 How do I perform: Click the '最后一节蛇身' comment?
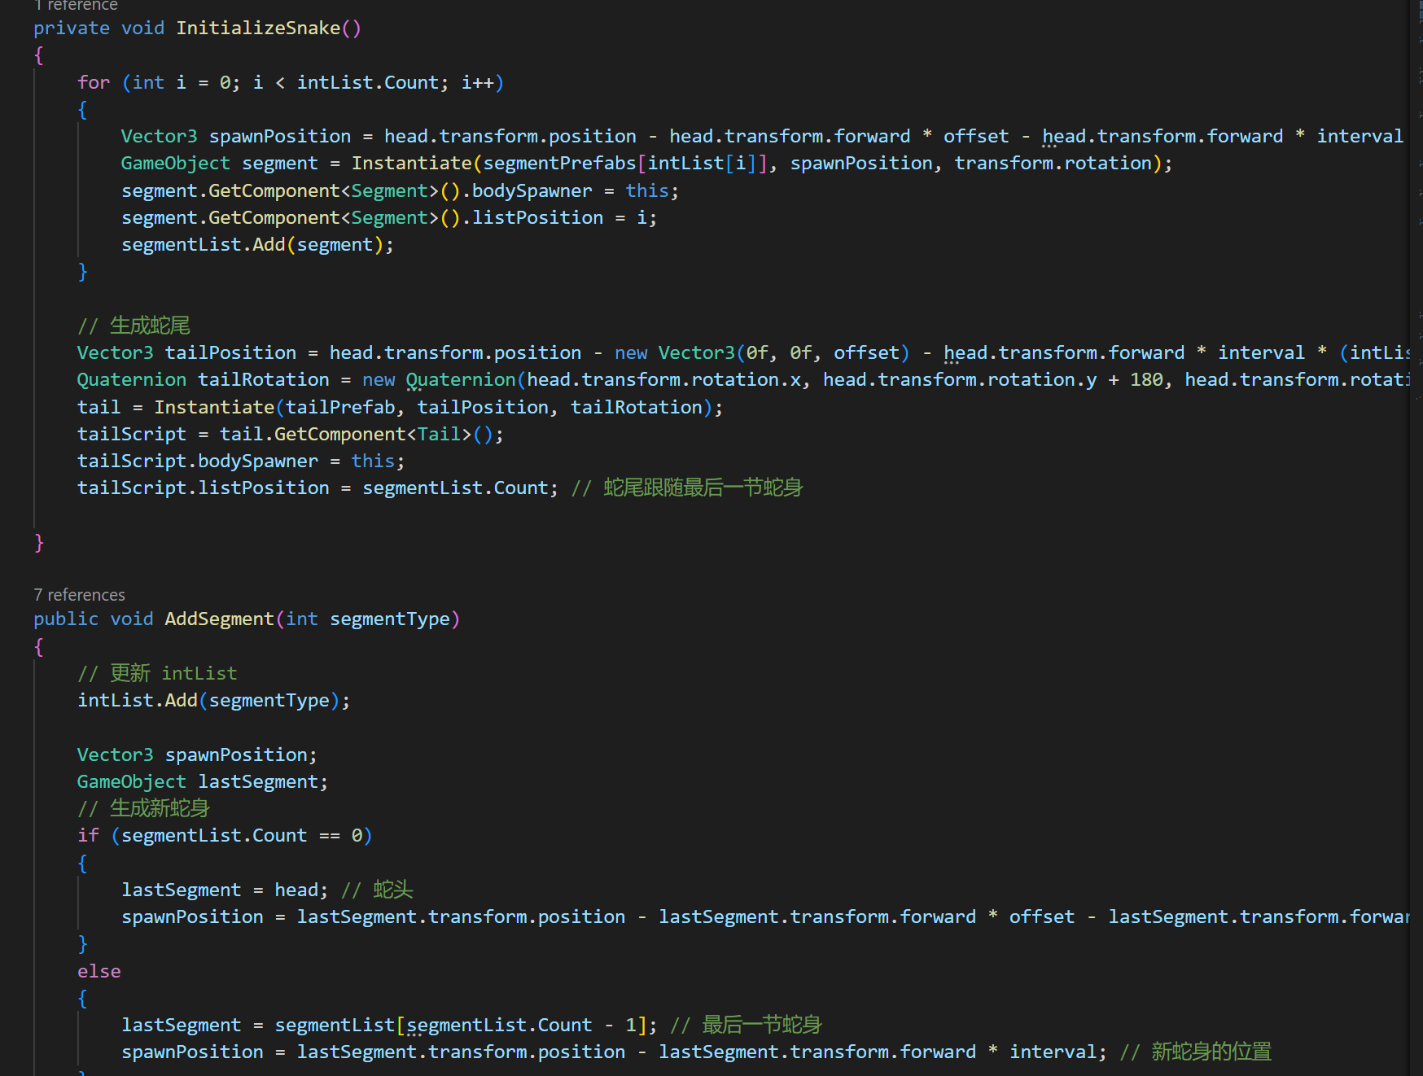tap(762, 1025)
